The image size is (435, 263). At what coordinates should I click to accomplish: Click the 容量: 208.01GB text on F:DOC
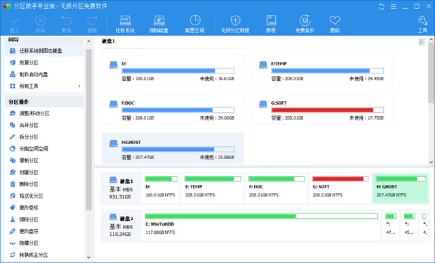(137, 118)
